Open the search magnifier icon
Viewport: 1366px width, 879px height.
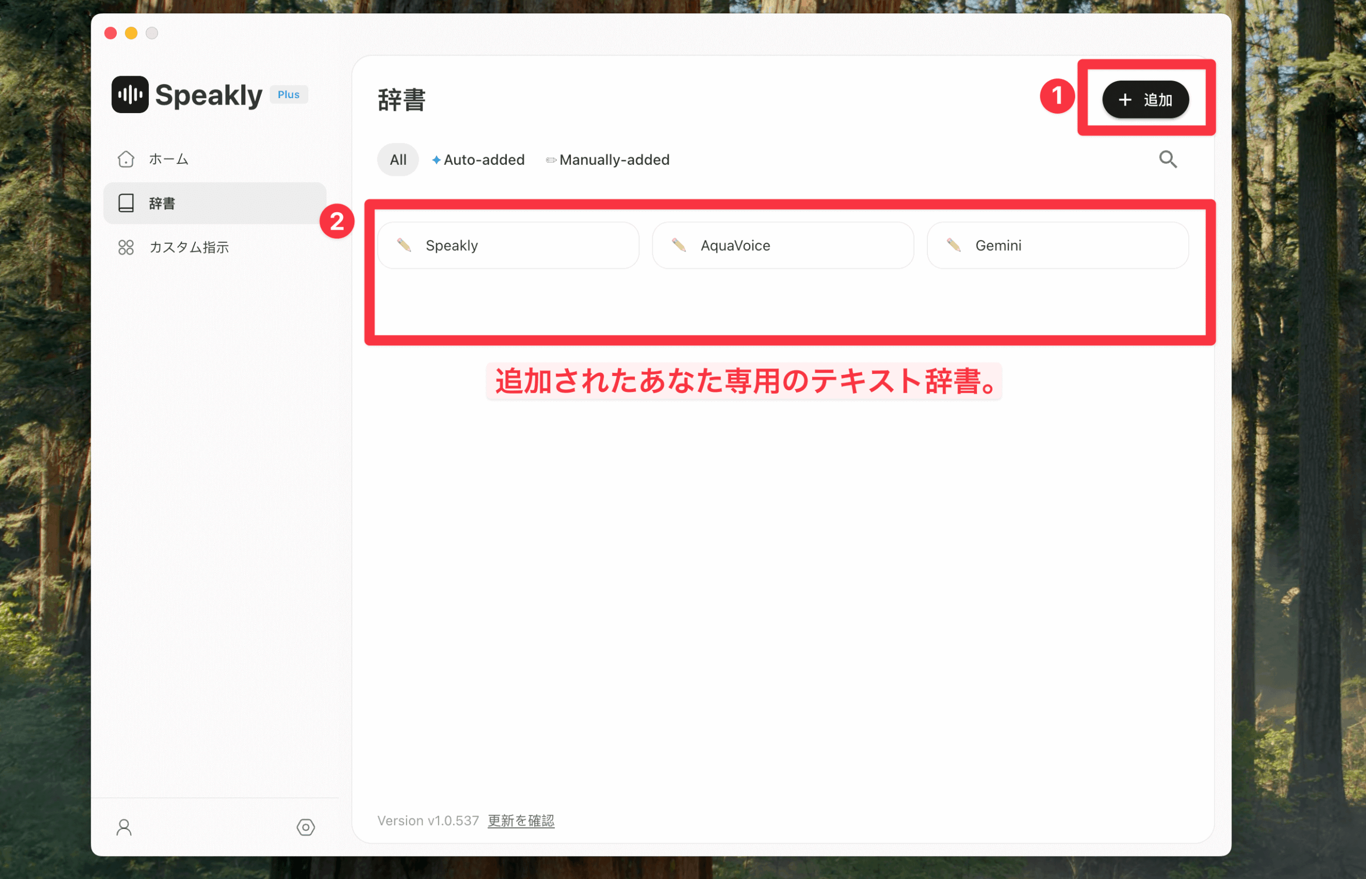tap(1168, 159)
